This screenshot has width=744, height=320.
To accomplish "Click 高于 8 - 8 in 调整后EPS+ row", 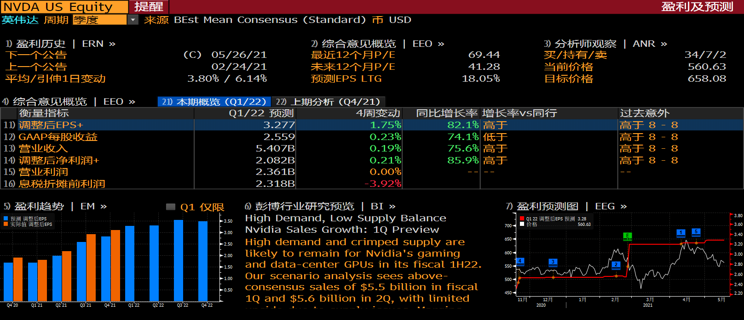I will coord(649,125).
